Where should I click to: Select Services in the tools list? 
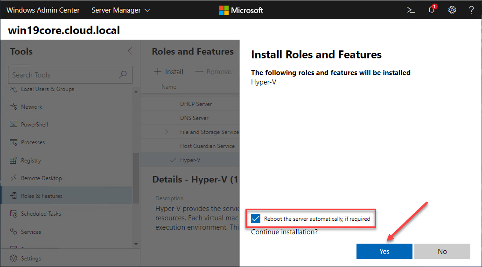(x=66, y=232)
